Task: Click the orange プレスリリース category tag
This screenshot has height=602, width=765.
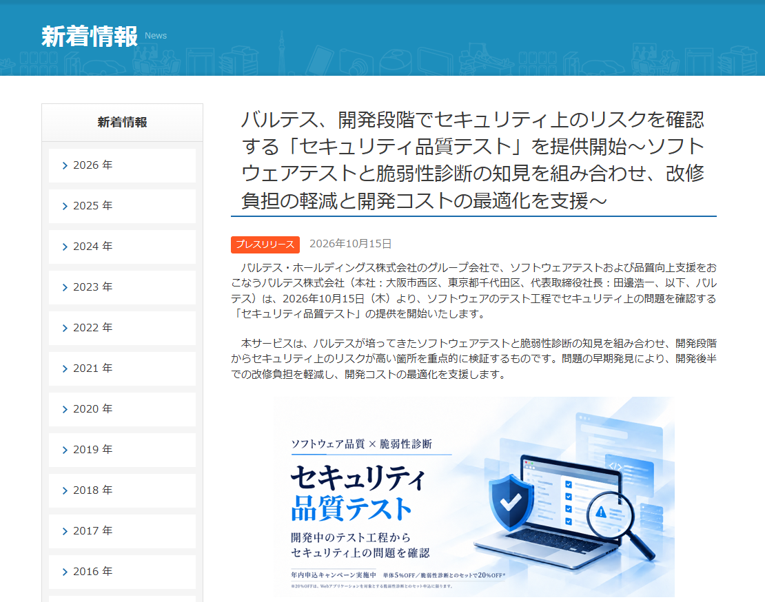Action: 265,245
